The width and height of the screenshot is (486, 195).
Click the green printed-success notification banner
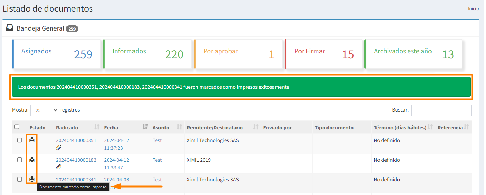click(241, 87)
